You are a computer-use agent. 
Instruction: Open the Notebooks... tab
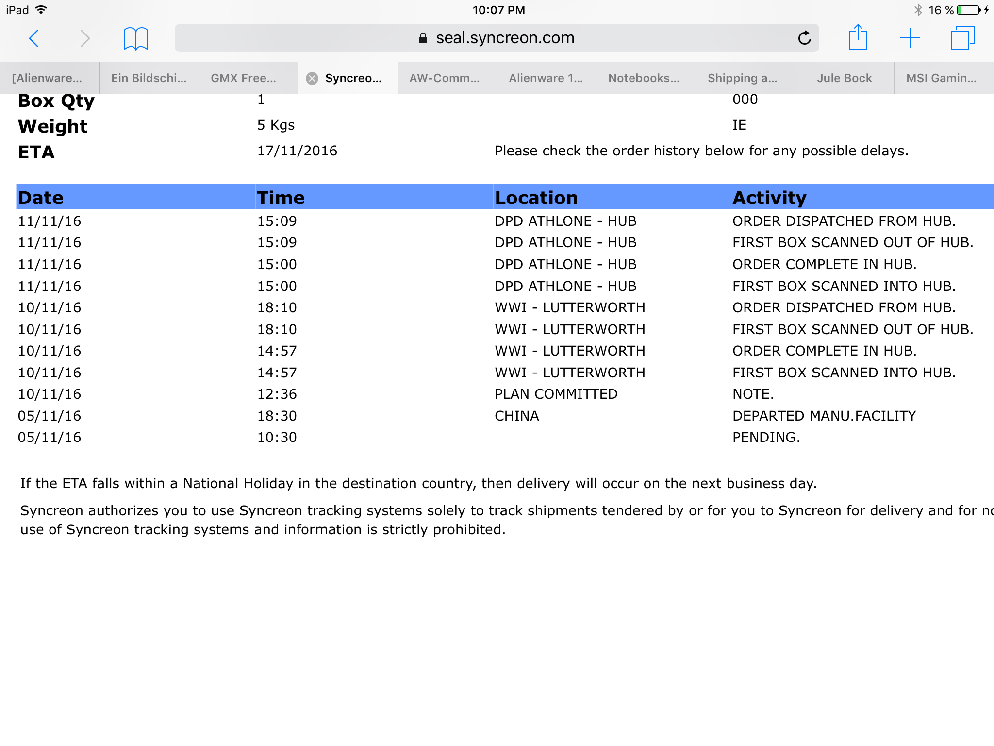pos(644,78)
